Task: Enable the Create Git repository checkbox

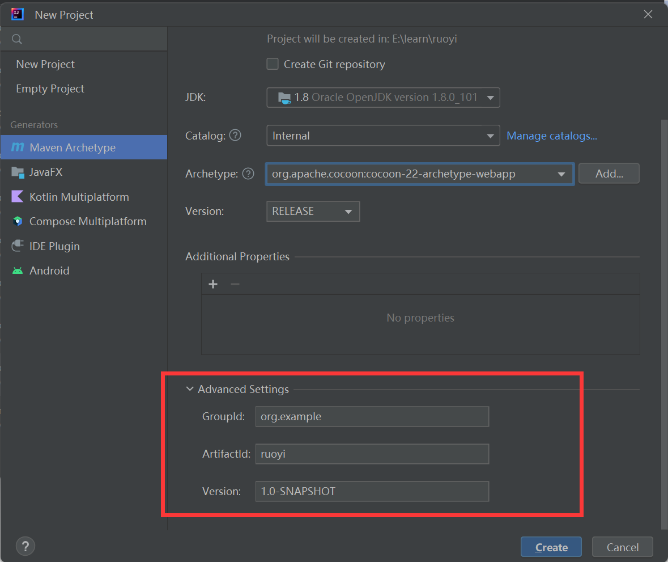Action: (273, 64)
